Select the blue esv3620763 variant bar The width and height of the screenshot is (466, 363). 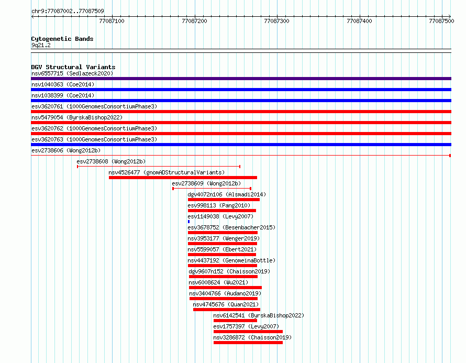241,145
